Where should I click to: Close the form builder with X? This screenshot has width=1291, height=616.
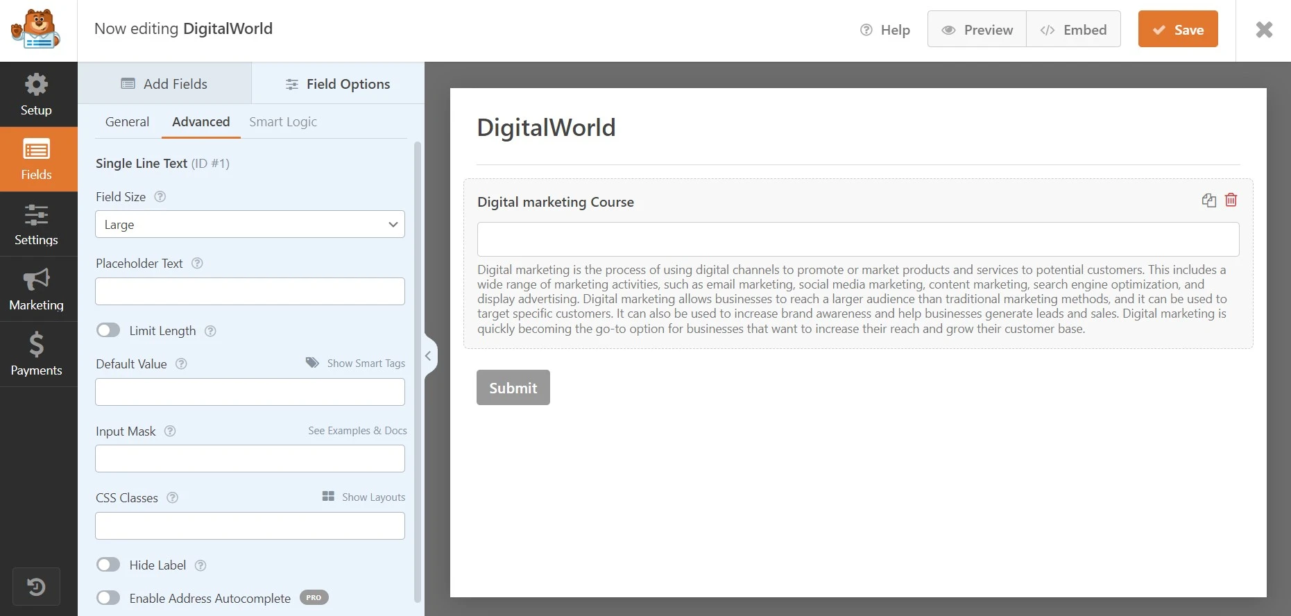pyautogui.click(x=1264, y=29)
